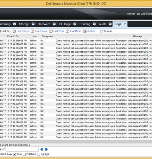152x159 pixels.
Task: Find previous search match arrow
Action: coord(42,149)
